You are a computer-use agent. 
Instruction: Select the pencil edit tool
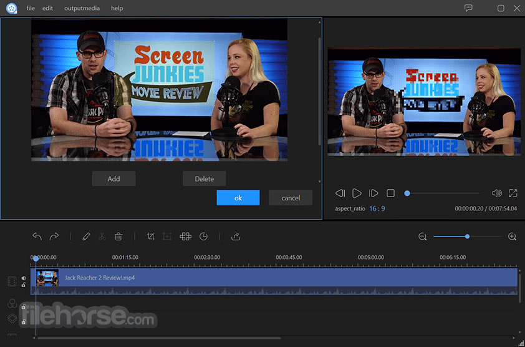pos(86,237)
